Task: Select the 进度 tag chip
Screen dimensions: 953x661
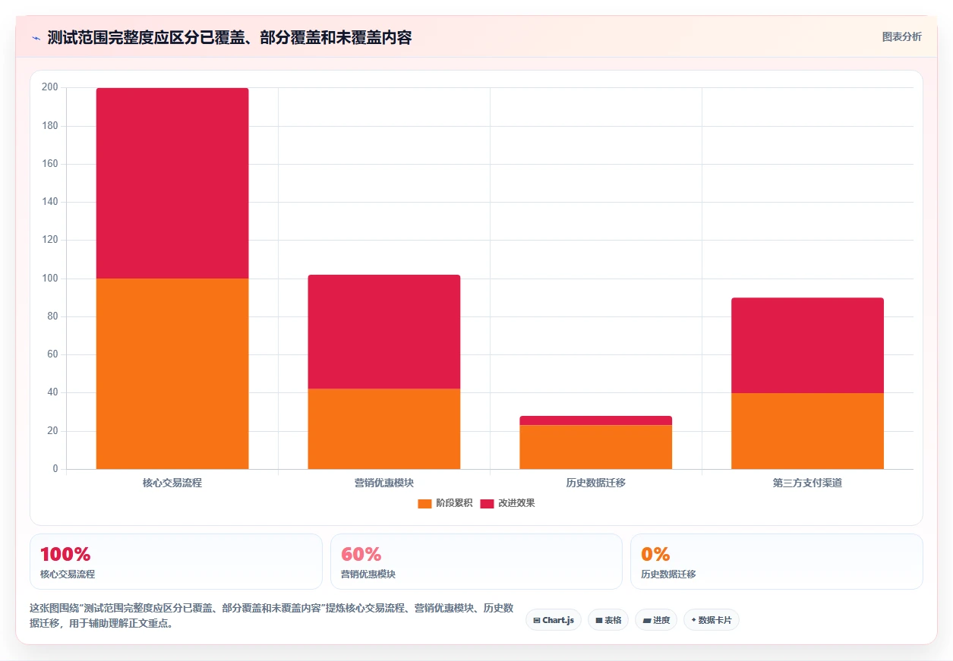Action: 656,620
